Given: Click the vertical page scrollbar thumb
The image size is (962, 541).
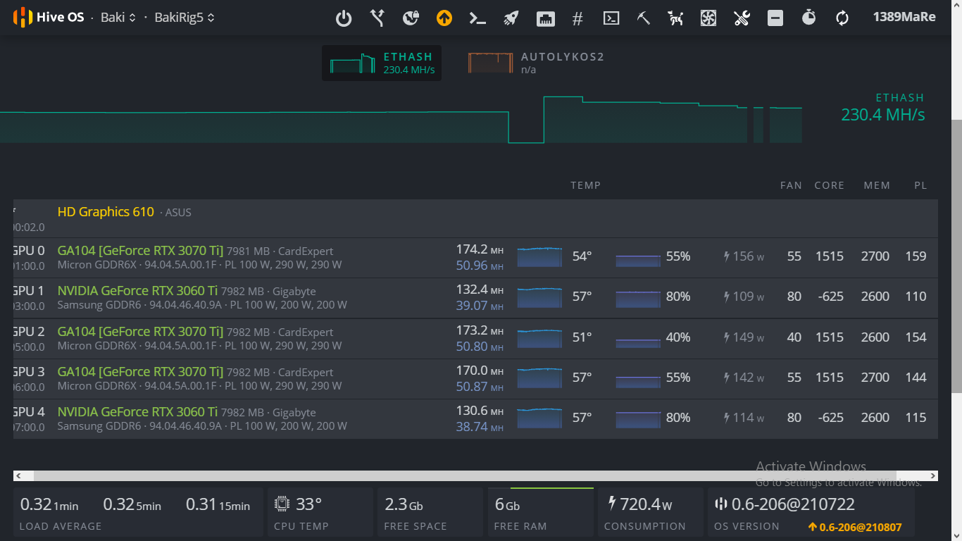Looking at the screenshot, I should (956, 256).
